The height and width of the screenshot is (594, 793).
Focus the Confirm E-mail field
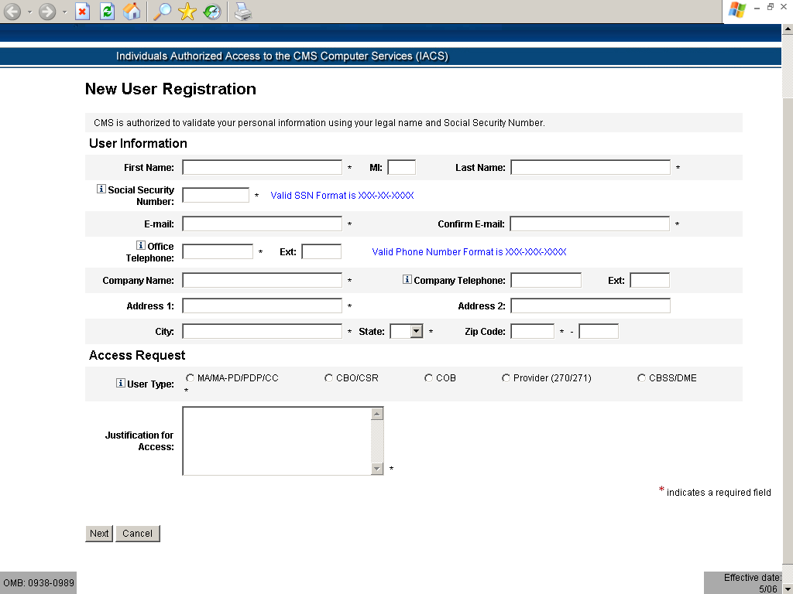(x=589, y=224)
